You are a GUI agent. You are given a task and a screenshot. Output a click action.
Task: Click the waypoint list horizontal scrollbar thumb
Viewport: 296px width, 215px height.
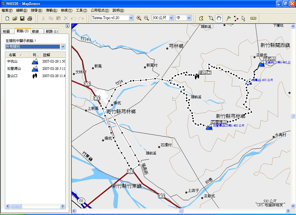[16, 206]
